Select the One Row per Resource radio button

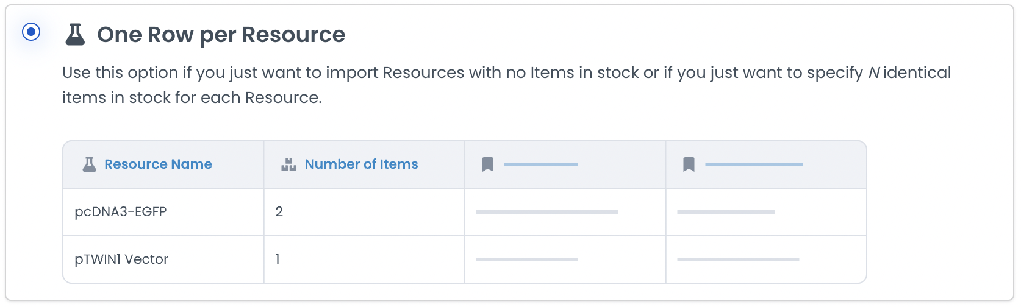(x=31, y=32)
